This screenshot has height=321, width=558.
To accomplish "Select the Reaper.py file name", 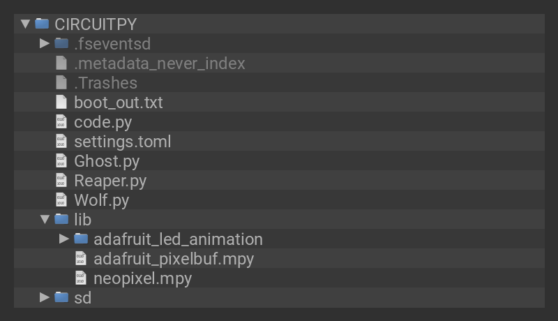I will click(x=110, y=181).
